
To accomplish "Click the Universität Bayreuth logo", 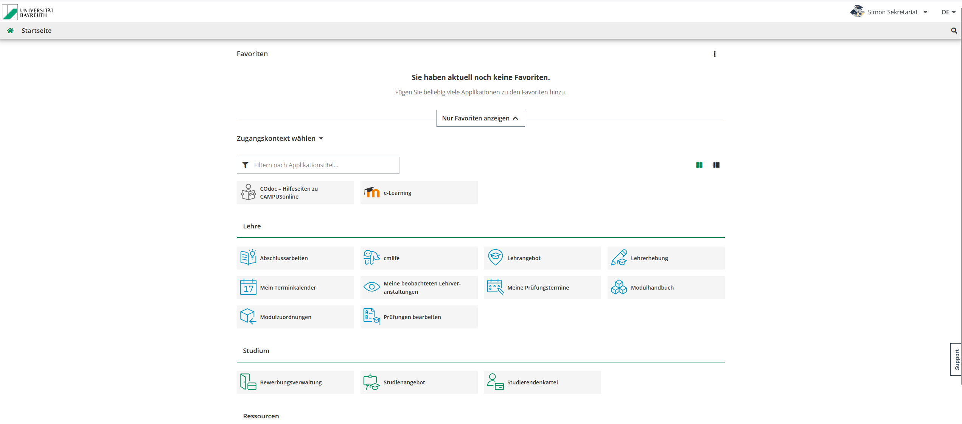I will (28, 12).
